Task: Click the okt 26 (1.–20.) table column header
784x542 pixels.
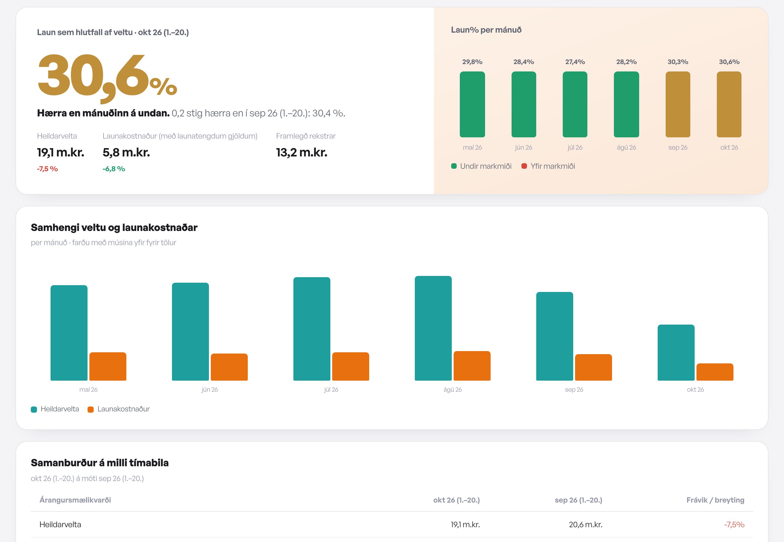Action: (456, 500)
